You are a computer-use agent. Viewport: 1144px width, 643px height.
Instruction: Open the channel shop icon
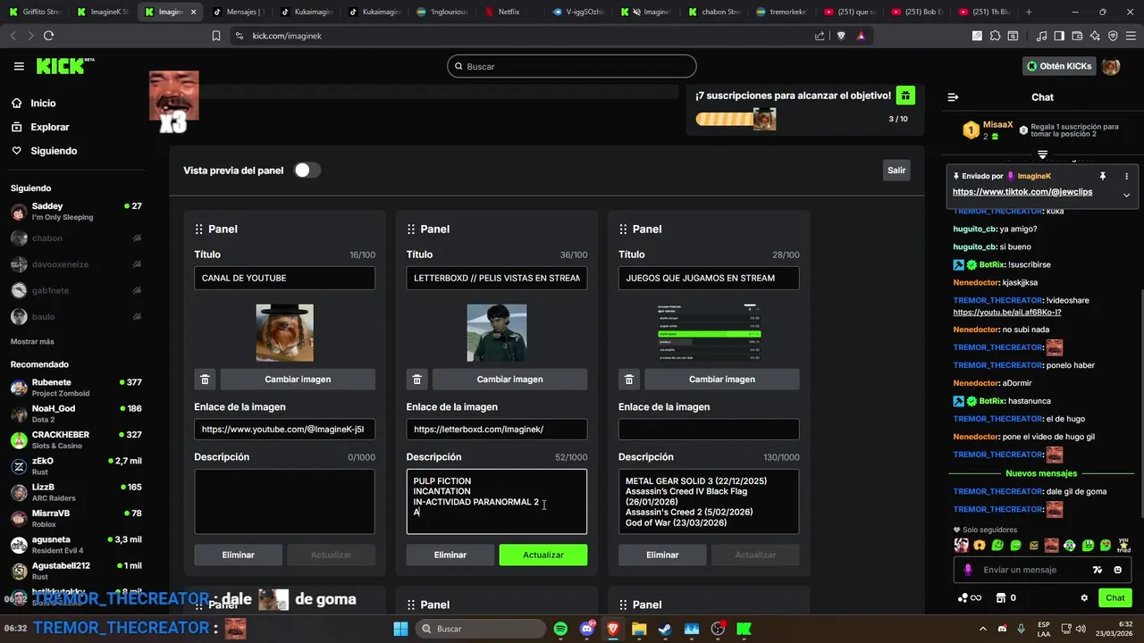(1000, 598)
